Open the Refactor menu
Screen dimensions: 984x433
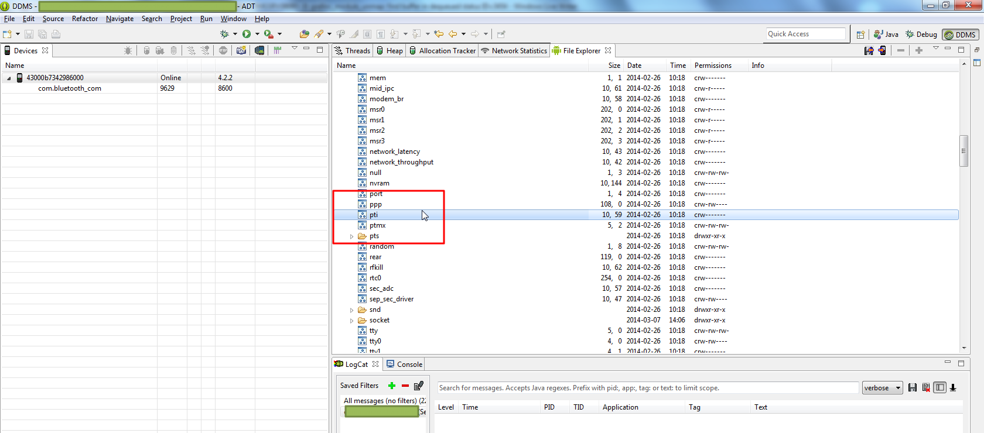(x=85, y=19)
